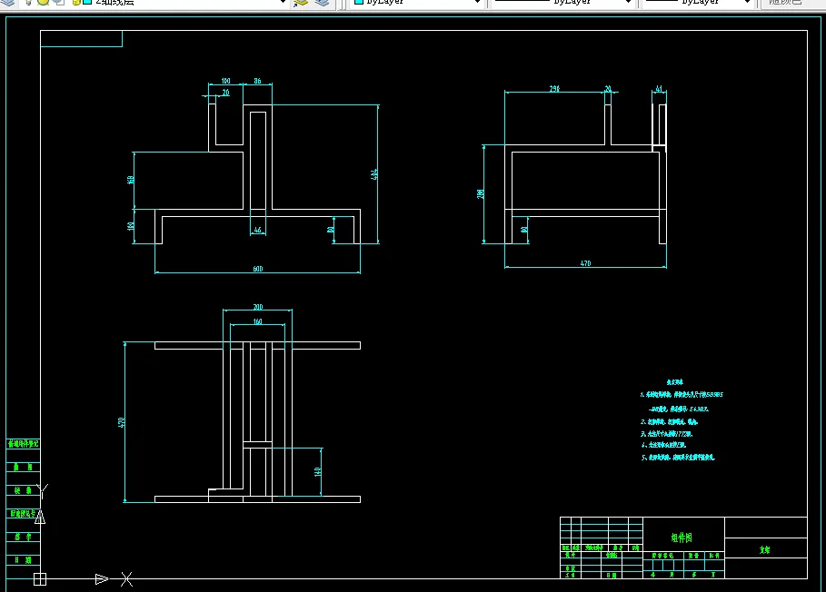Select the 436 height dimension text
This screenshot has width=826, height=592.
(374, 174)
